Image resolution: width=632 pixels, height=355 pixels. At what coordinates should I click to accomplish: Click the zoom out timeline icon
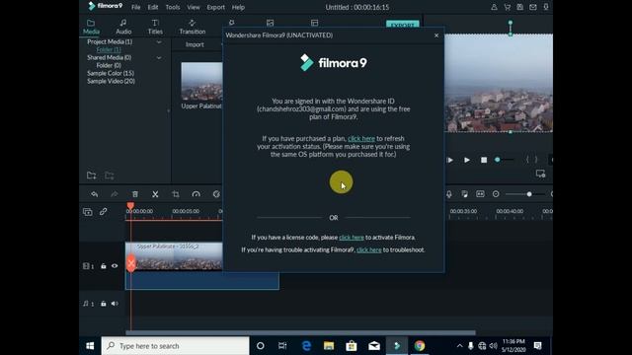tap(496, 194)
